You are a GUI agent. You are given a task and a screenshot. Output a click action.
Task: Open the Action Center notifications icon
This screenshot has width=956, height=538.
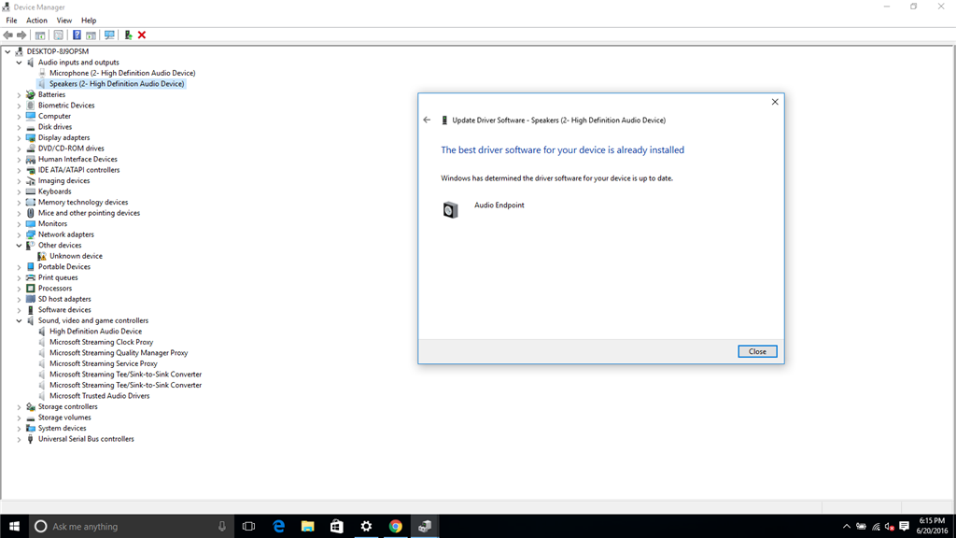coord(904,527)
